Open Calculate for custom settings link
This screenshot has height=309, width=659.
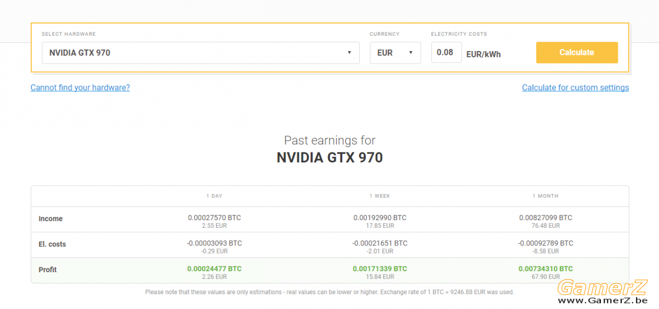coord(576,87)
